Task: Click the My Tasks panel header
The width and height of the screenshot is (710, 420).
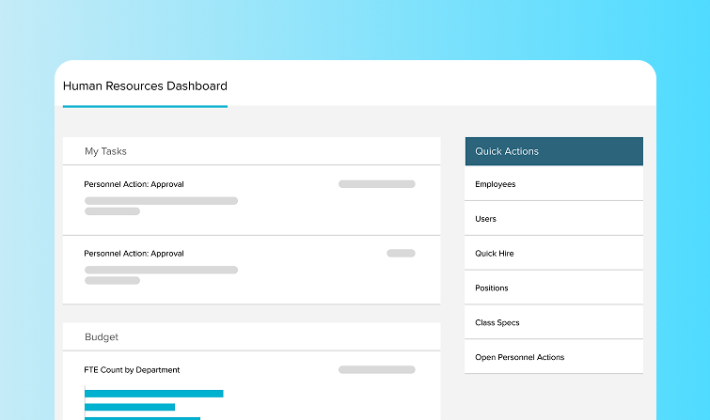Action: [x=251, y=151]
